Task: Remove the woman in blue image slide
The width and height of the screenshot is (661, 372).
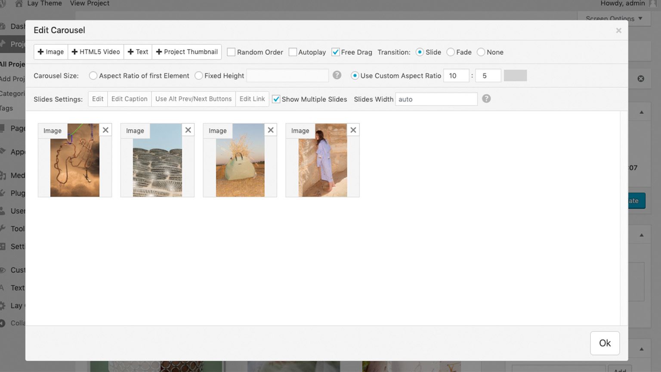Action: point(353,130)
